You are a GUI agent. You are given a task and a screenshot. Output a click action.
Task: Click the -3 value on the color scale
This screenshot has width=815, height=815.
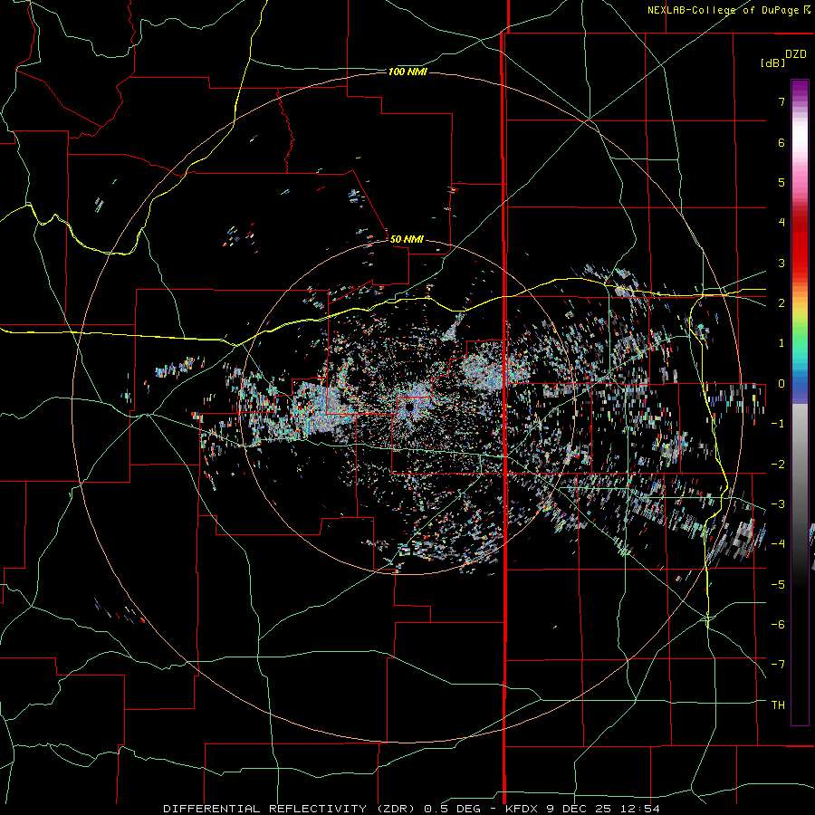click(778, 504)
